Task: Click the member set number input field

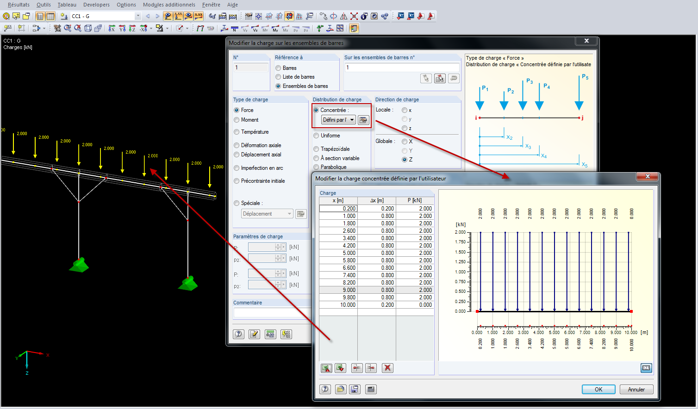Action: (x=402, y=68)
